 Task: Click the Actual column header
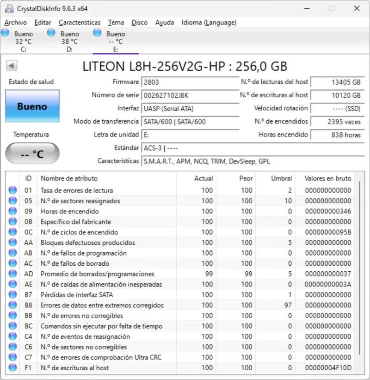point(197,178)
